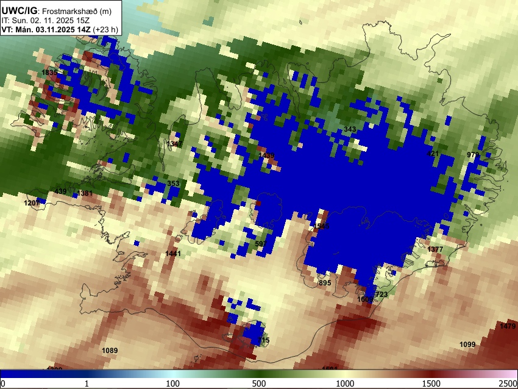
Task: Click the 'VT: Mán. 03.11.2025 14Z' line
Action: [x=46, y=29]
